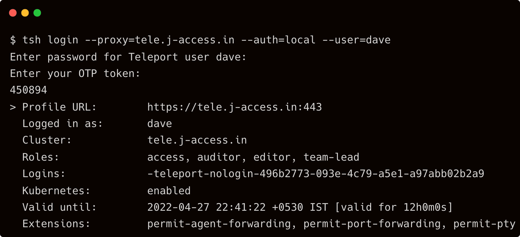
Task: Click the tsh login command text
Action: tap(50, 40)
